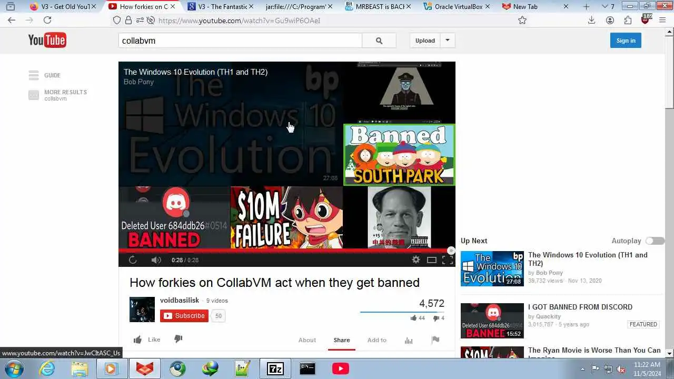Click the YouTube search field

[x=240, y=41]
